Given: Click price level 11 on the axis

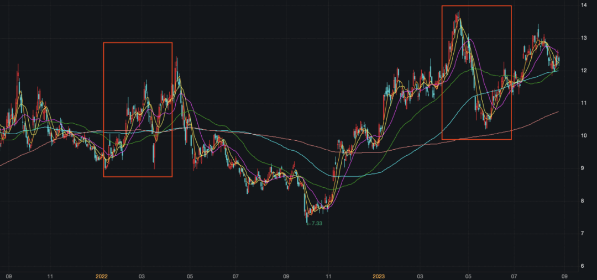Looking at the screenshot, I should click(x=583, y=103).
